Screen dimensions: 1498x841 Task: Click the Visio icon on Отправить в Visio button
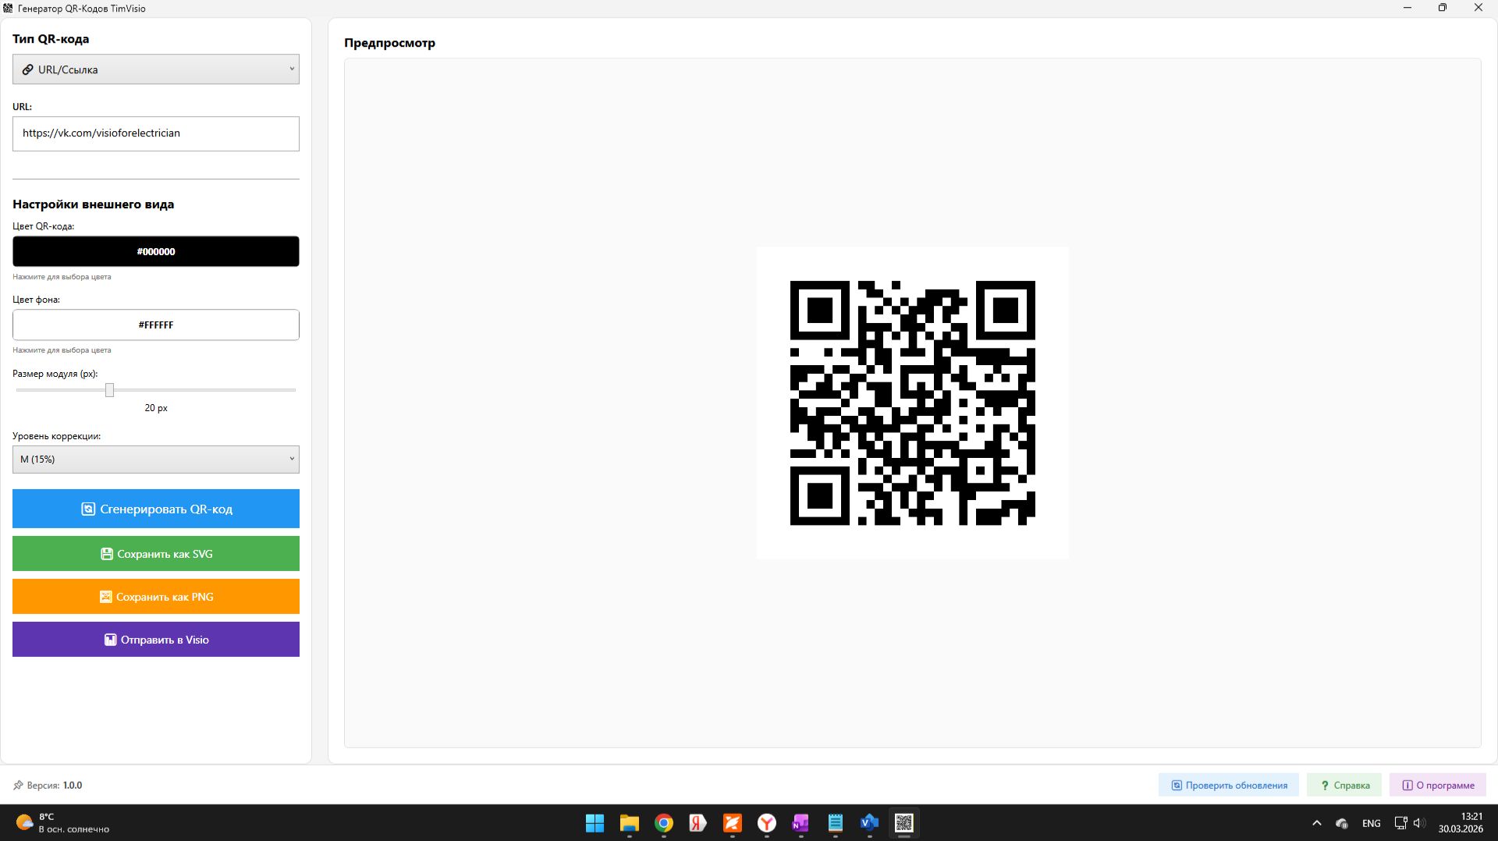click(x=109, y=640)
